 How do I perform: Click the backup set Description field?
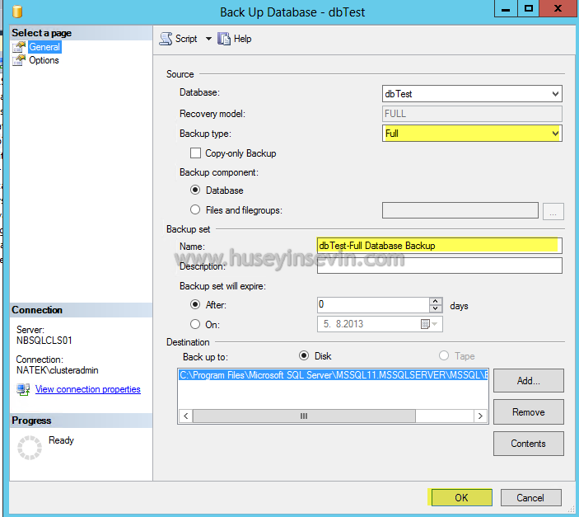pos(440,266)
